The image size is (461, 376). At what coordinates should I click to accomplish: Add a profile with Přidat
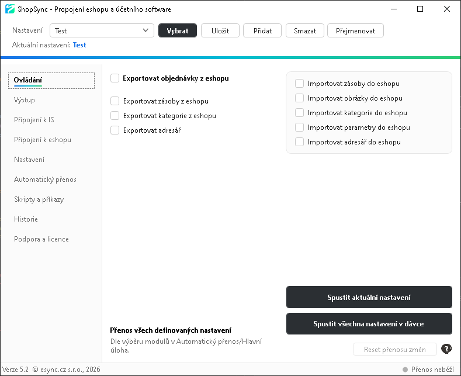pos(262,30)
